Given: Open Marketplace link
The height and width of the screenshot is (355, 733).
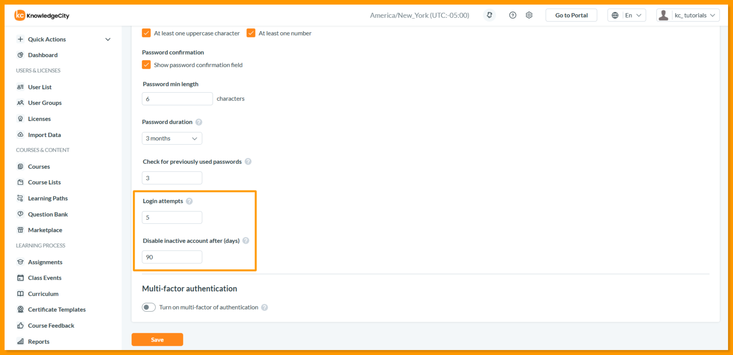Looking at the screenshot, I should point(45,230).
